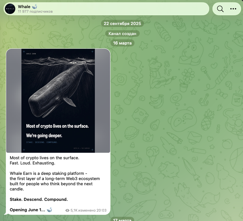
Task: Click the '16 марта' date badge
Action: (122, 43)
